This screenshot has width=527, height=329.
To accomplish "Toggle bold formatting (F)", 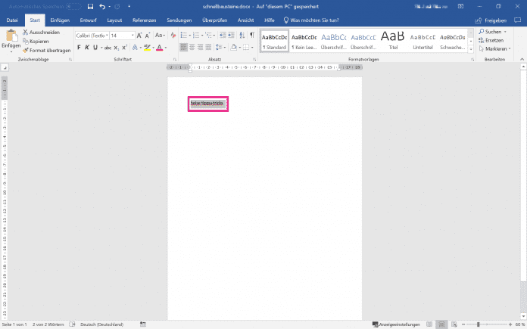I will pos(78,48).
